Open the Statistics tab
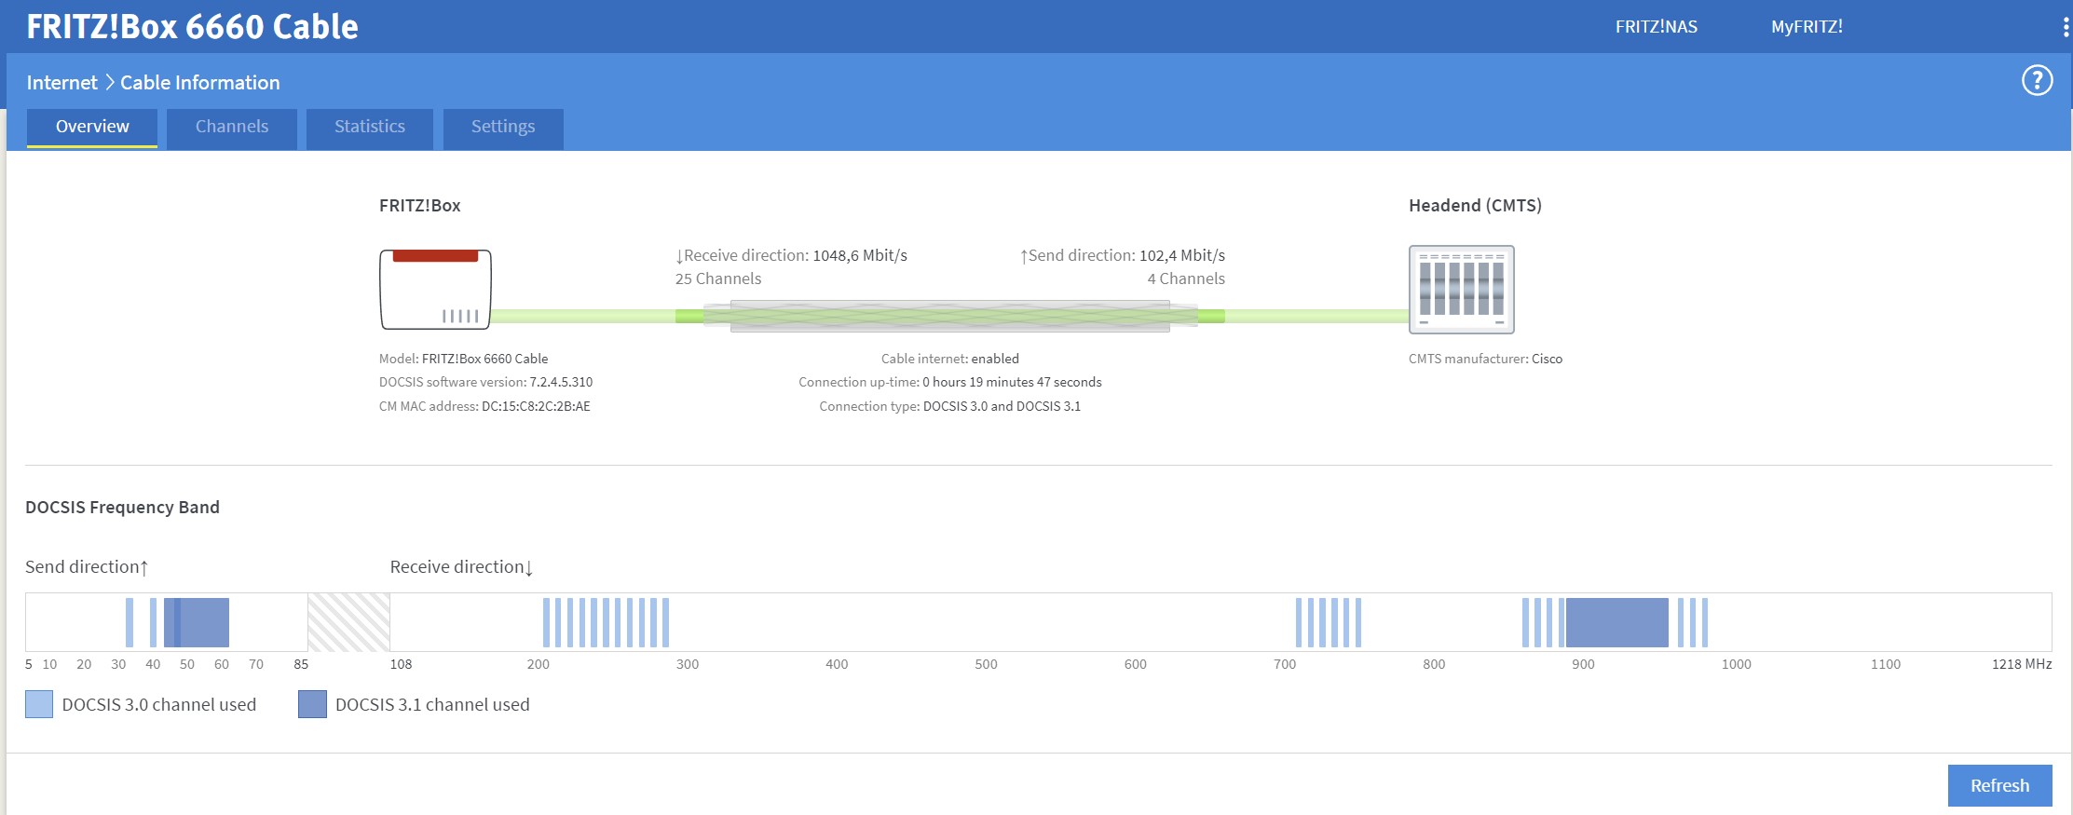The height and width of the screenshot is (815, 2073). 370,128
